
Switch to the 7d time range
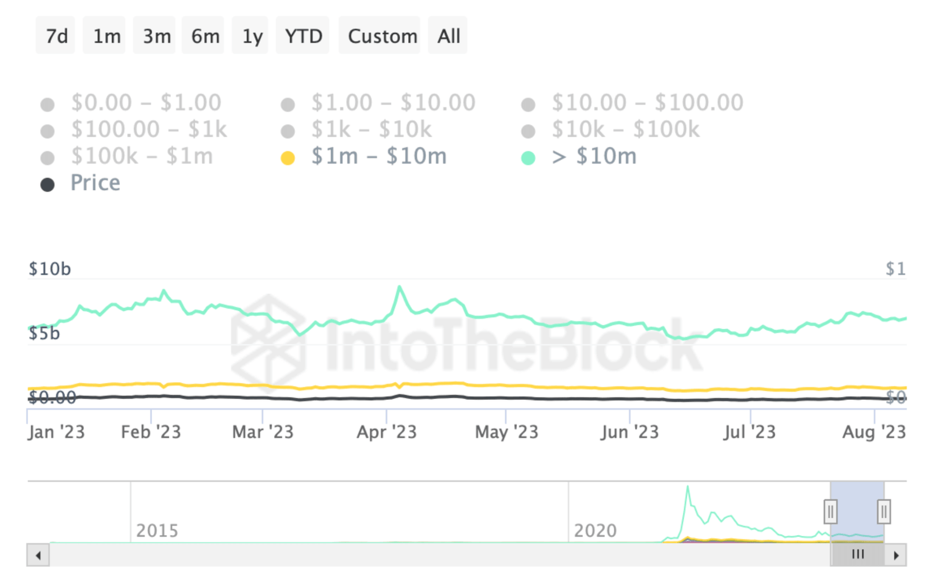click(55, 35)
